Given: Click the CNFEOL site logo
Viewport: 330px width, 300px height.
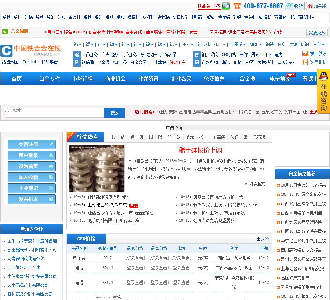Looking at the screenshot, I should tap(31, 51).
